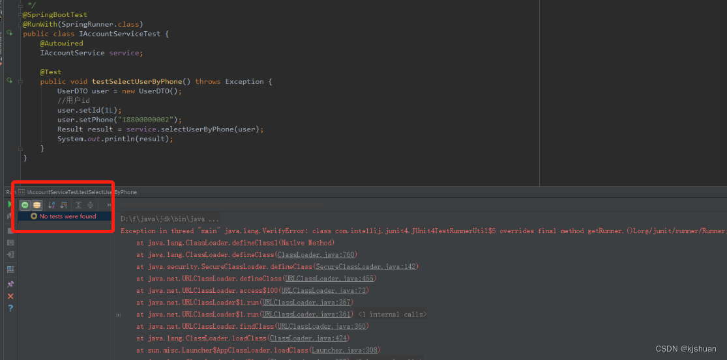Viewport: 727px width, 360px height.
Task: Open link URLClassLoader.java:73
Action: pos(323,290)
